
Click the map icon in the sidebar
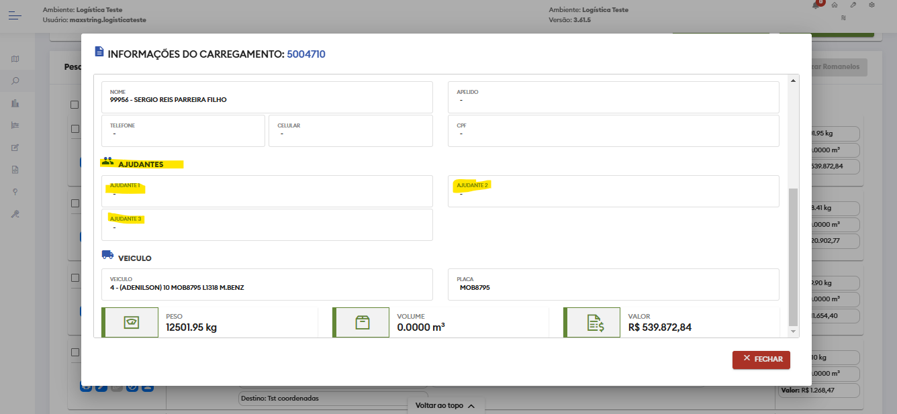(15, 59)
